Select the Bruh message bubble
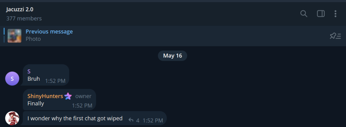Image resolution: width=346 pixels, height=127 pixels. 46,75
